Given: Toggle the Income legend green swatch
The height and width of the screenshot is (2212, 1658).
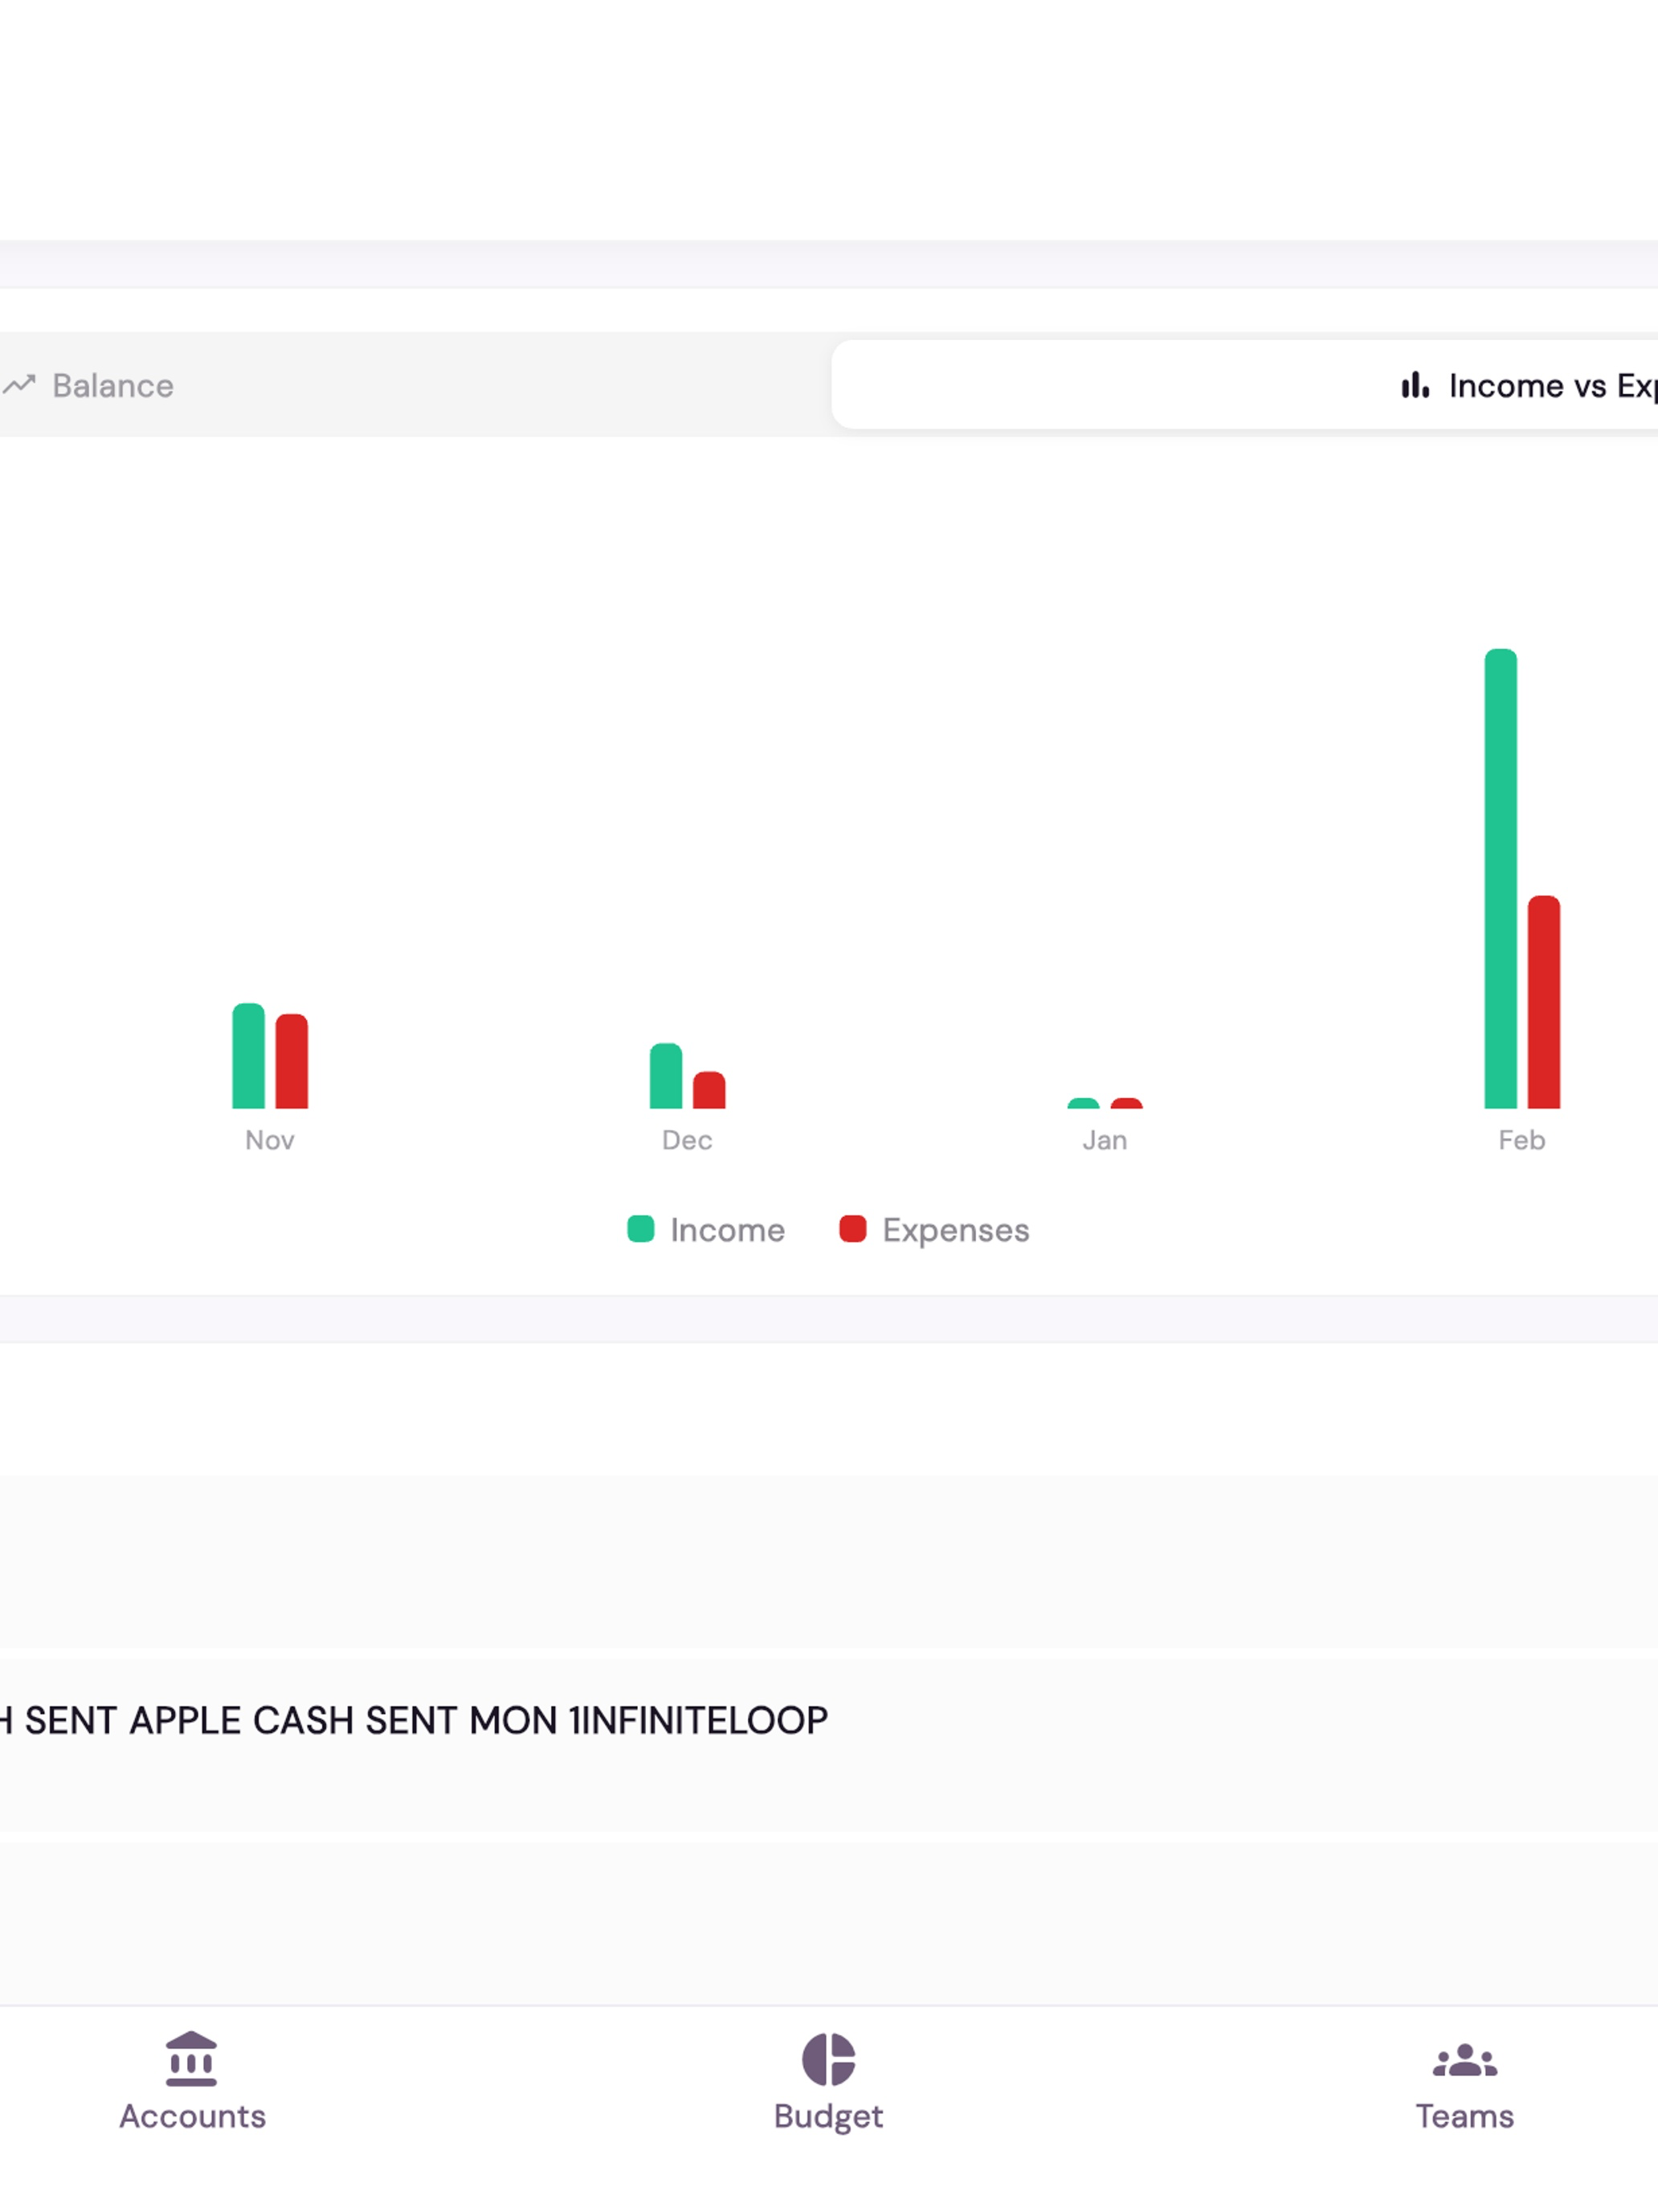Looking at the screenshot, I should coord(640,1229).
